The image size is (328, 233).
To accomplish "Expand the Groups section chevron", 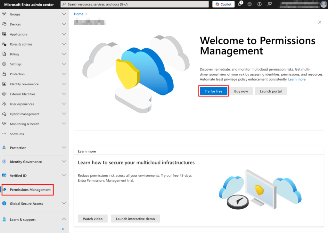I will coord(64,14).
